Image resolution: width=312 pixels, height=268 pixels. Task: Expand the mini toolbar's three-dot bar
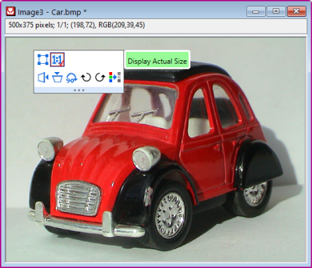click(79, 90)
